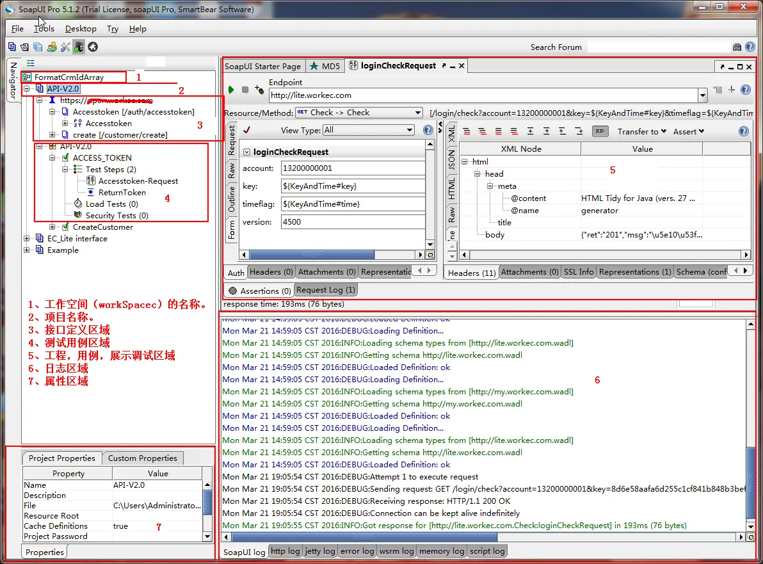Click the plus icon beside the endpoint dropdown
The height and width of the screenshot is (564, 763).
coord(732,90)
